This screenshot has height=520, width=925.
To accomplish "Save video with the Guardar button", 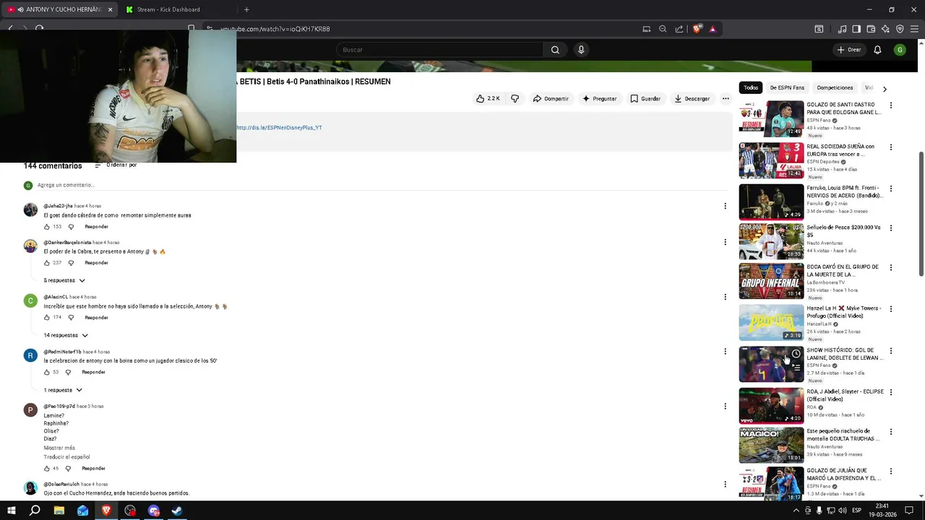I will click(645, 98).
